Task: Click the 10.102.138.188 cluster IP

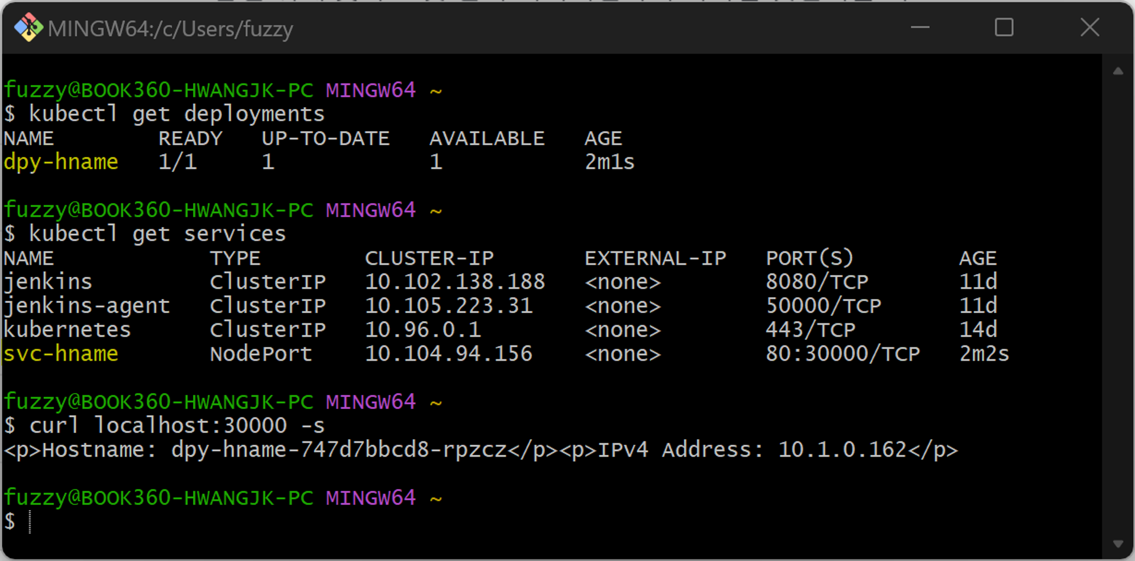Action: point(455,282)
